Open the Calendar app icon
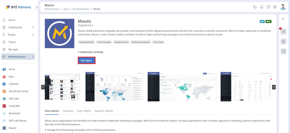The width and height of the screenshot is (290, 133). [5, 84]
